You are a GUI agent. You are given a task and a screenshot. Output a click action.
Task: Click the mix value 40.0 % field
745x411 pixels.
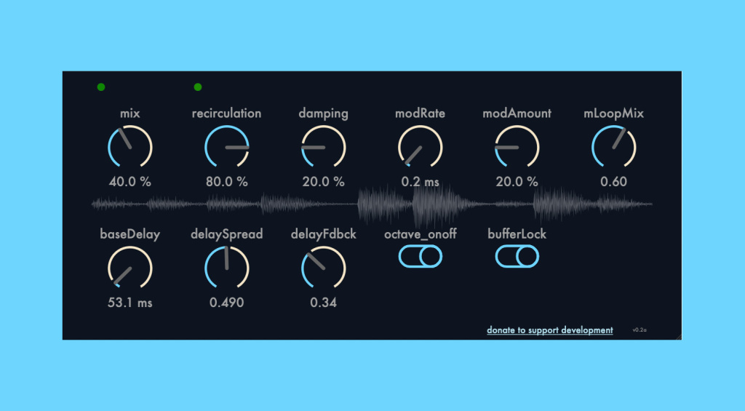tap(130, 182)
